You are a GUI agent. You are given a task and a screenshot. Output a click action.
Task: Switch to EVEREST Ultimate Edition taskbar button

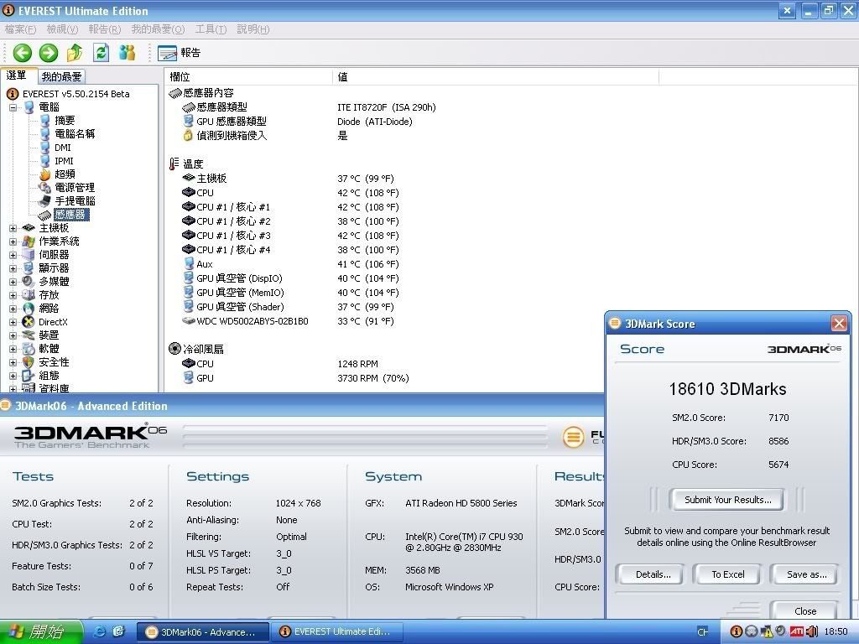pos(337,632)
